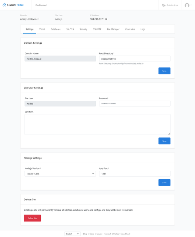Viewport: 195px width, 237px height.
Task: Select the File Manager tab
Action: [x=113, y=29]
